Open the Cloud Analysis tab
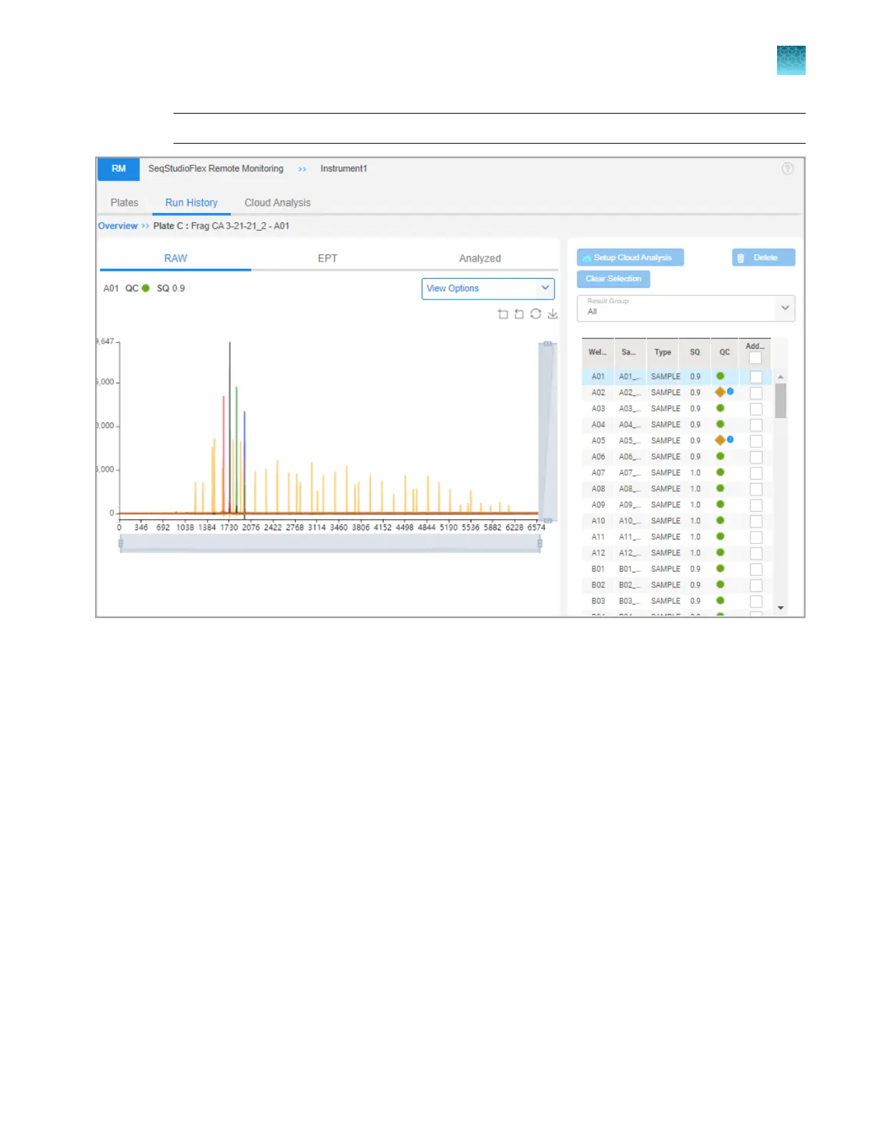This screenshot has height=1132, width=875. pos(277,203)
